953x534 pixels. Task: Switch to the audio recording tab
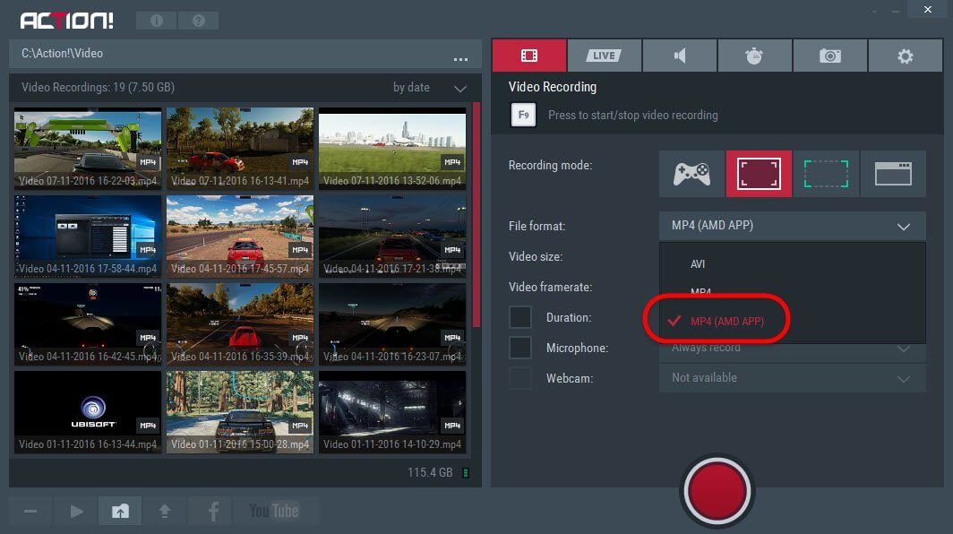pos(680,55)
